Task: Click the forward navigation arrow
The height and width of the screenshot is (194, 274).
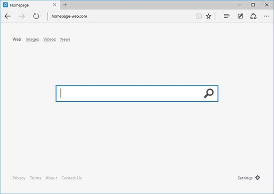Action: click(22, 16)
